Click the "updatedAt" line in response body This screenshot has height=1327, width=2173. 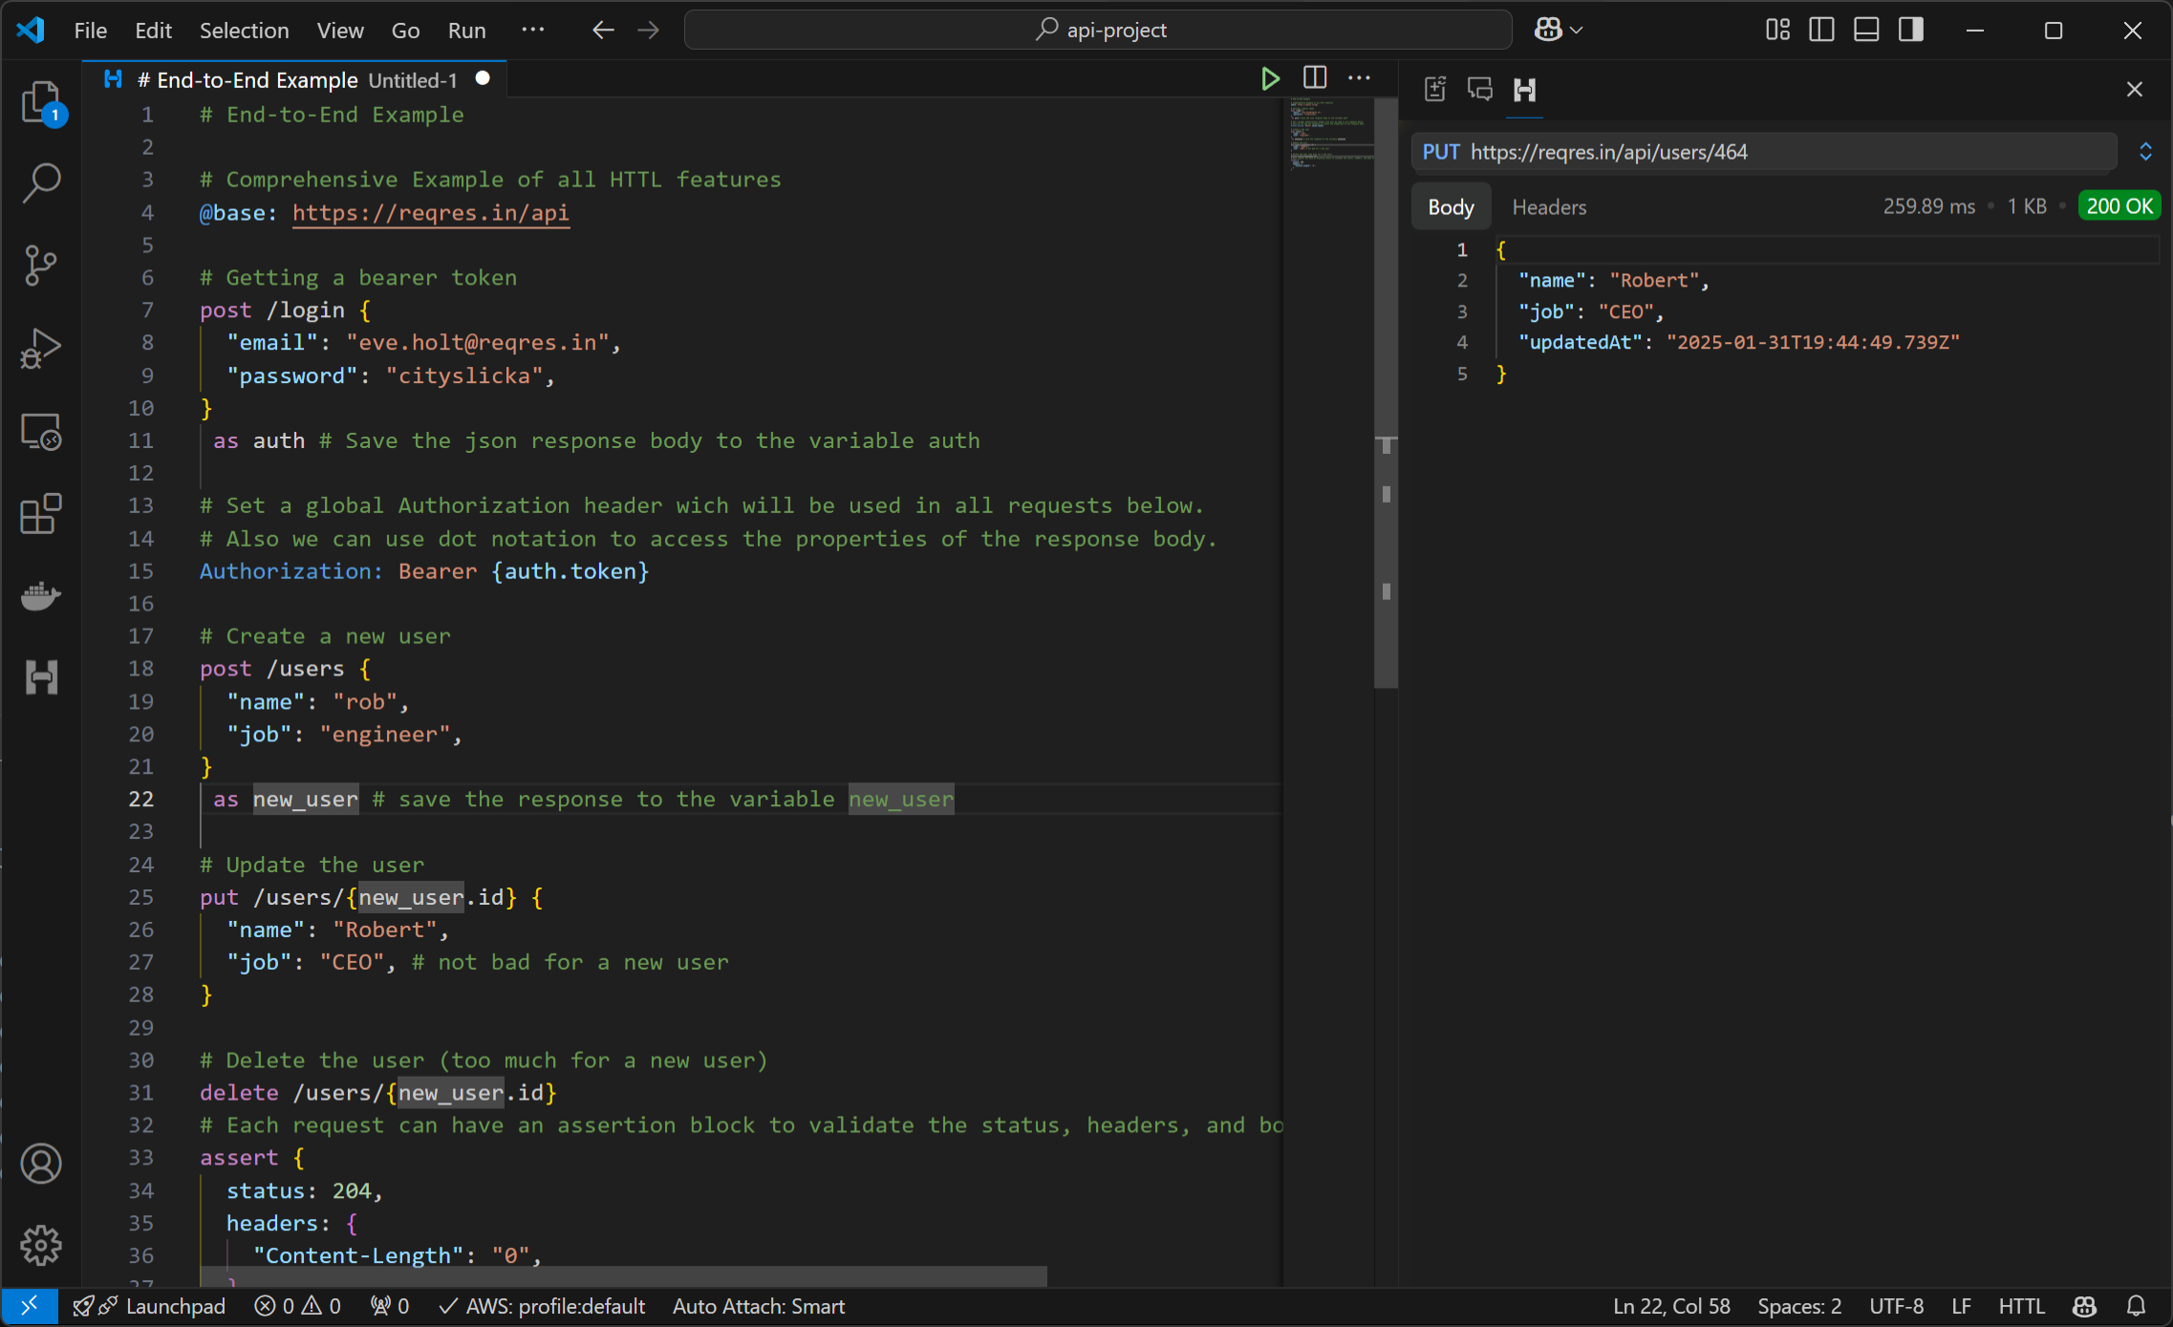point(1739,343)
